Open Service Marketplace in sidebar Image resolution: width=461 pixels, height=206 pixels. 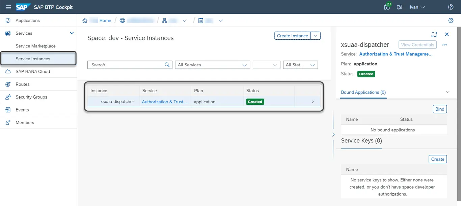click(35, 46)
